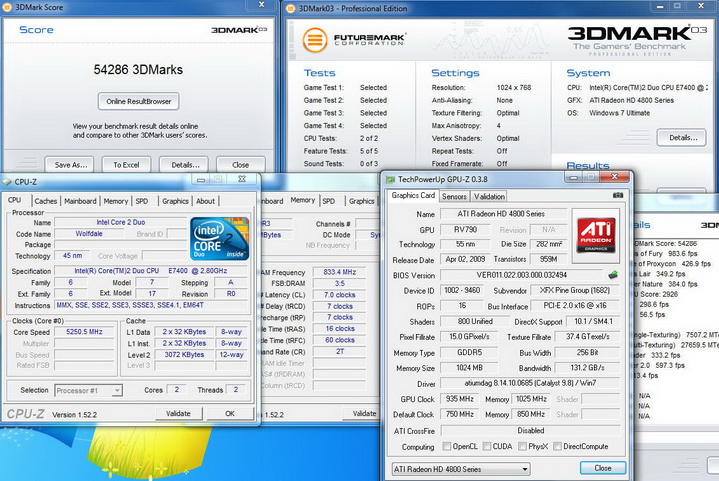The height and width of the screenshot is (481, 719).
Task: Select the Memory tab in front CPU-Z window
Action: pyautogui.click(x=116, y=201)
